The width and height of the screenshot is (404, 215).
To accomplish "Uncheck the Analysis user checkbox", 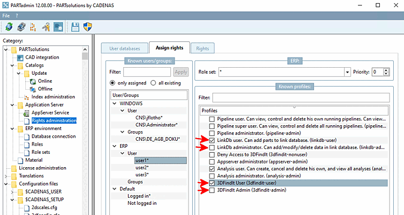I will pyautogui.click(x=212, y=169).
